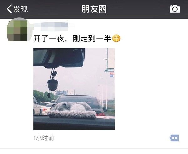The image size is (188, 154).
Task: Tap the 发现 back label
Action: [20, 9]
